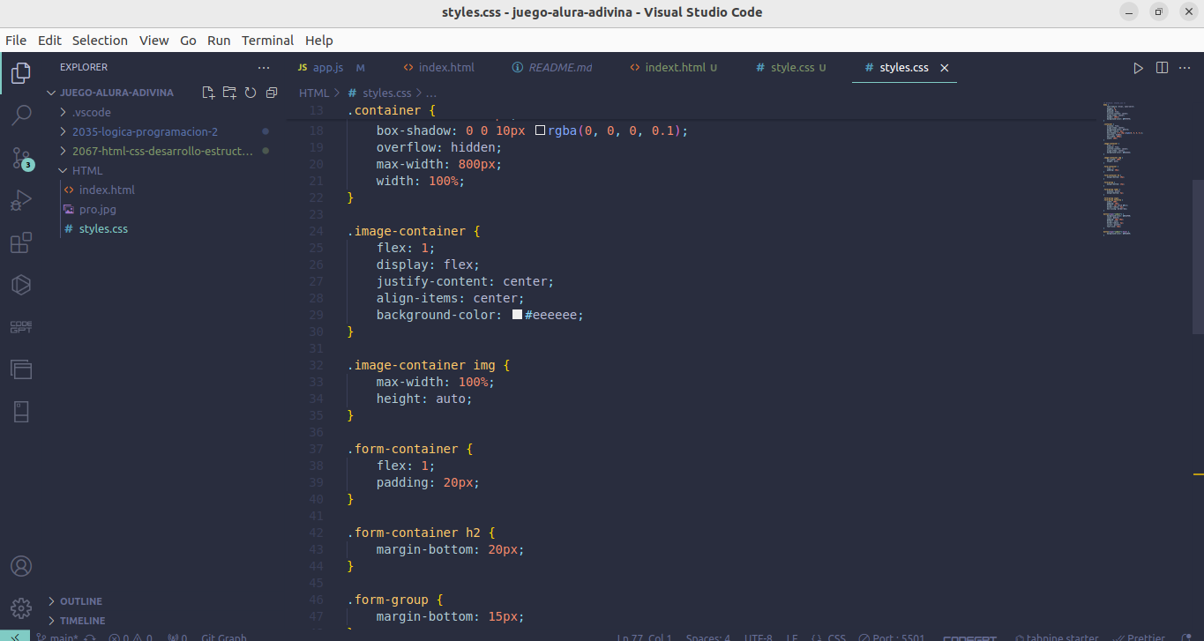Screen dimensions: 1204x641
Task: Close the styles.css tab
Action: (945, 68)
